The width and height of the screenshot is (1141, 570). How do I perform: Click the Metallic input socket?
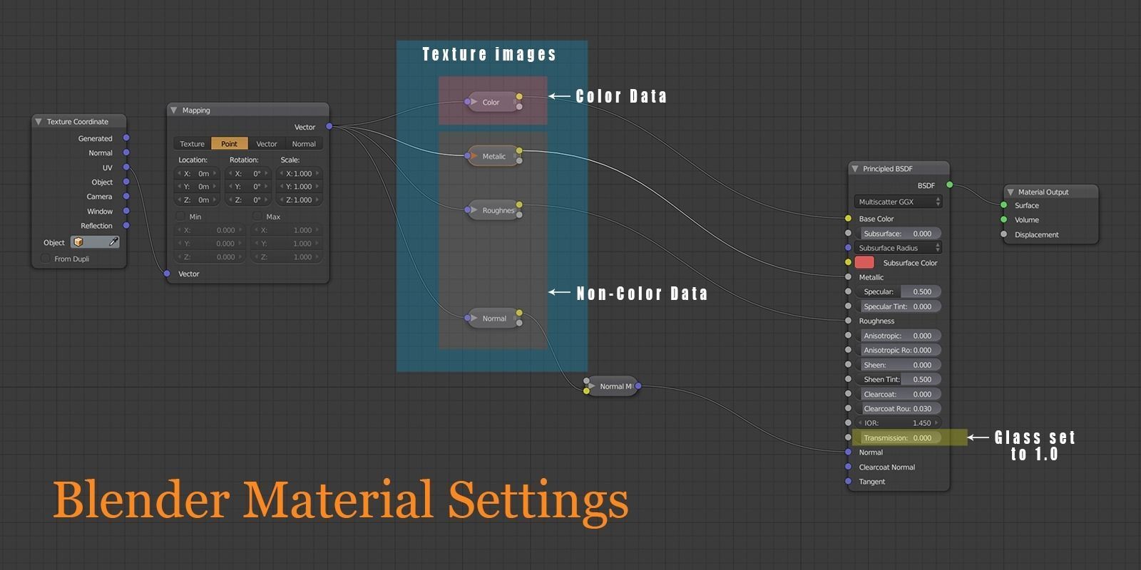pyautogui.click(x=848, y=277)
